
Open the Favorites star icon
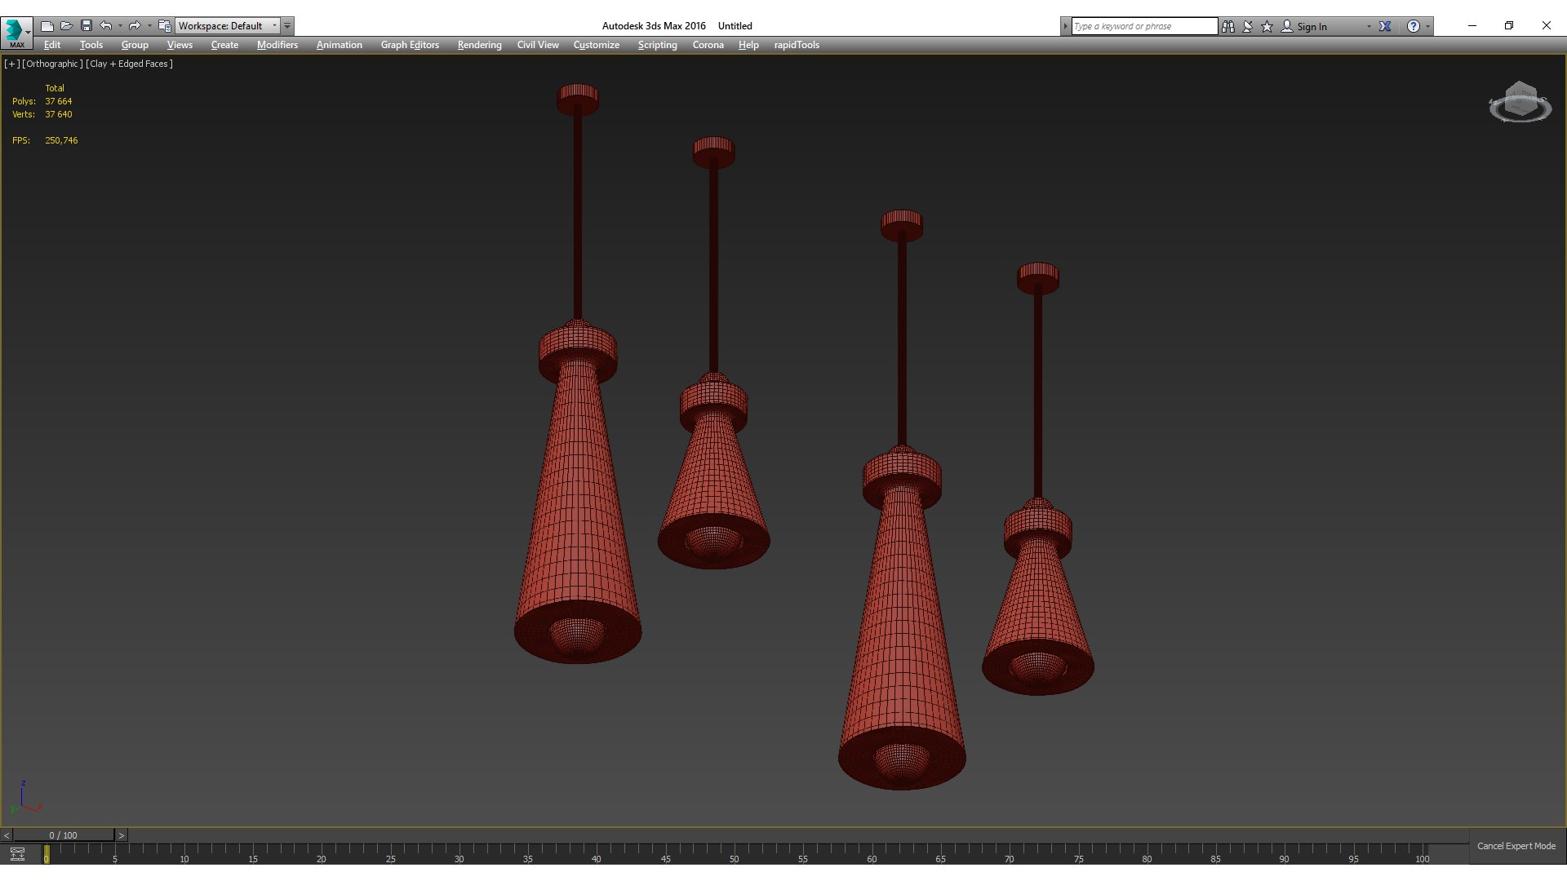point(1267,26)
